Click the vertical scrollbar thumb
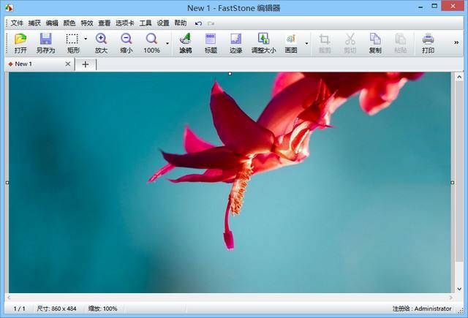The width and height of the screenshot is (468, 318). click(x=459, y=172)
